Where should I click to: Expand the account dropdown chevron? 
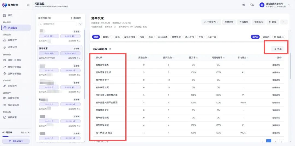(289, 5)
